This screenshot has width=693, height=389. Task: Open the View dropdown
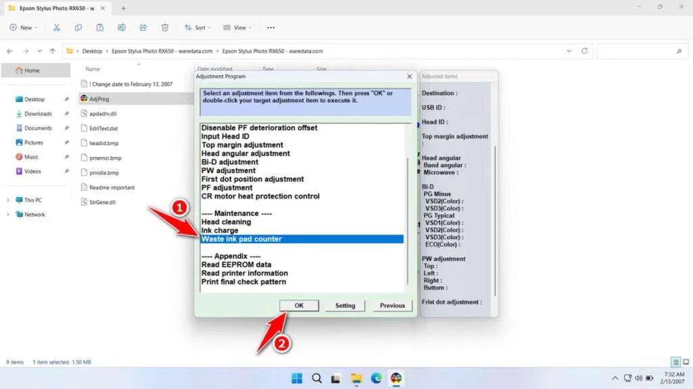[x=238, y=27]
